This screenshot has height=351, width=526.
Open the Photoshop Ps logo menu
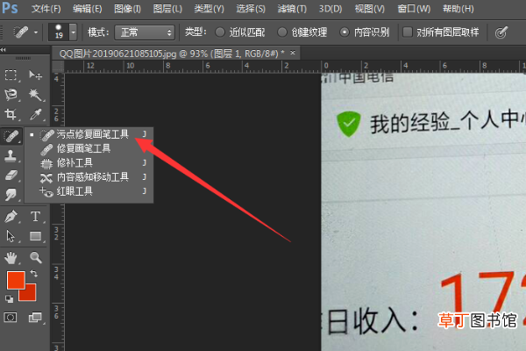point(10,8)
